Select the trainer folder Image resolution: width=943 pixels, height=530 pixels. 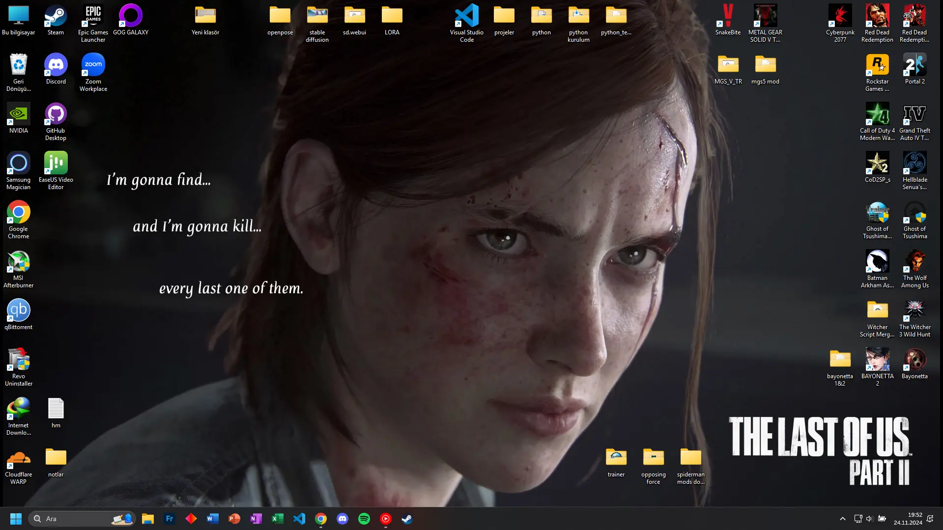(616, 462)
